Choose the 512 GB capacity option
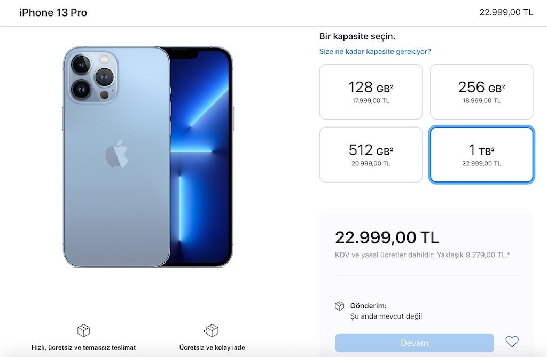The width and height of the screenshot is (547, 357). 371,154
